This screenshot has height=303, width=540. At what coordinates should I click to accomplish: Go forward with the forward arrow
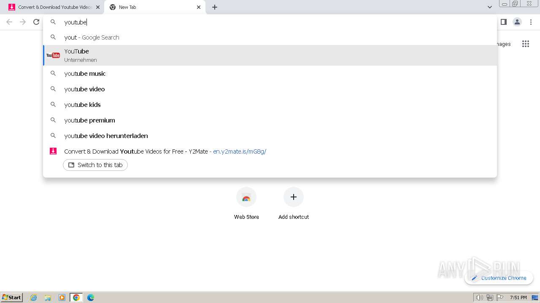tap(23, 22)
